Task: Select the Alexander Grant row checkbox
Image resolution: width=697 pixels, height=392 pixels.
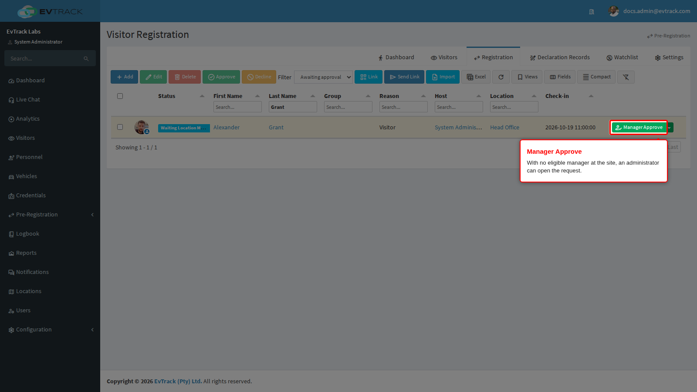Action: click(120, 127)
